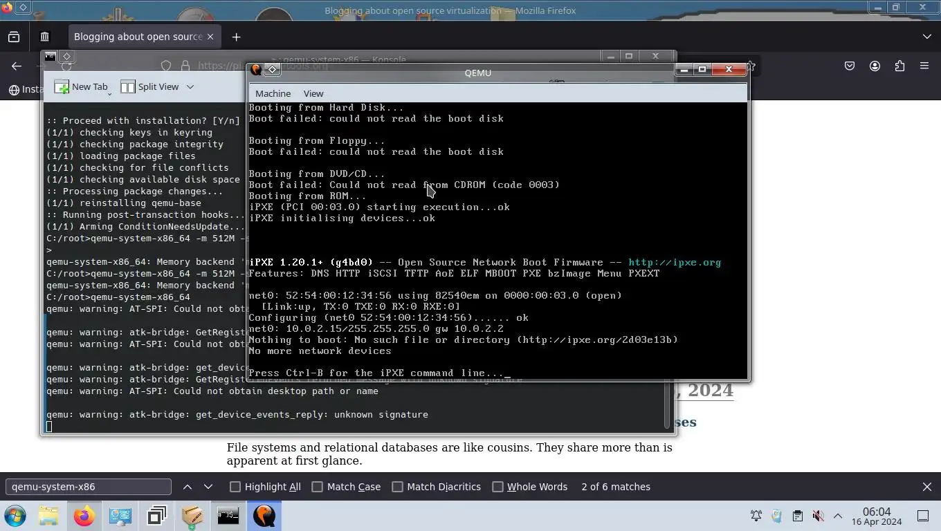Click the 'Nothing to boot' line in QEMU
The image size is (941, 531).
(x=463, y=339)
